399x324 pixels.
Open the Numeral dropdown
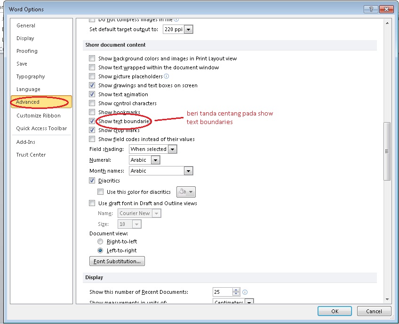point(156,160)
